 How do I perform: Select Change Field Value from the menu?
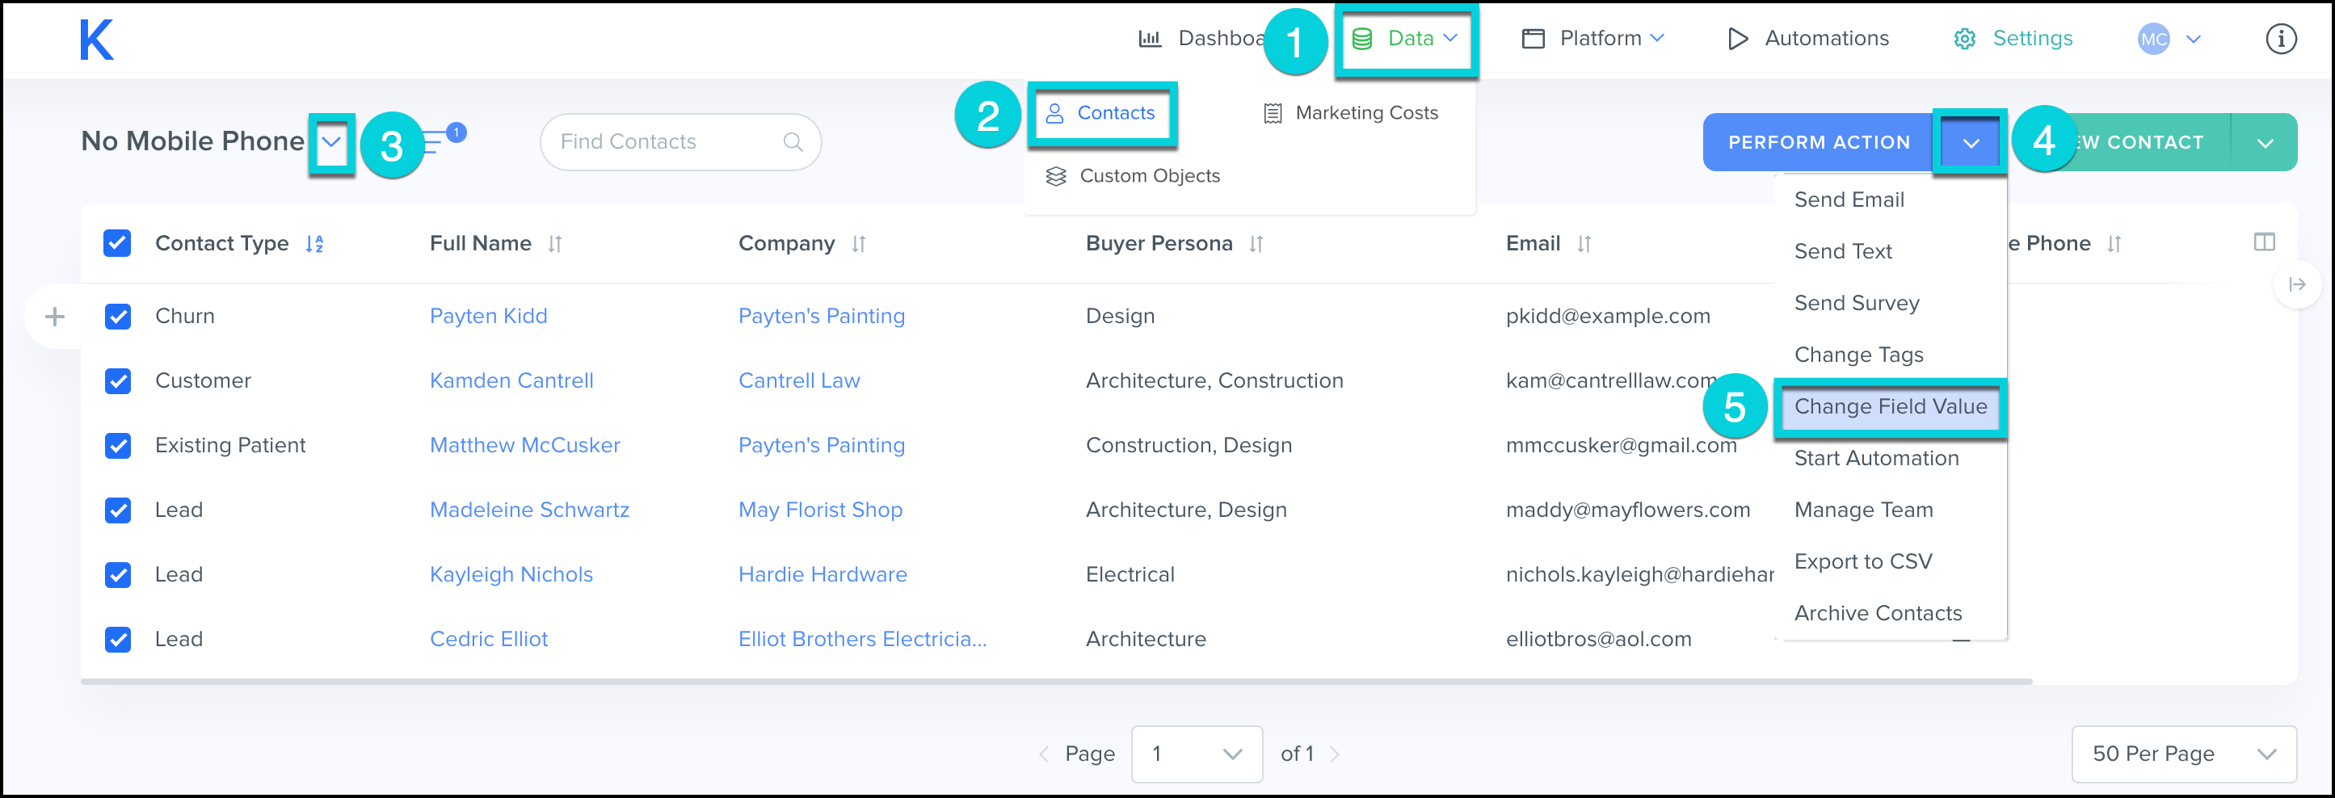[x=1890, y=407]
